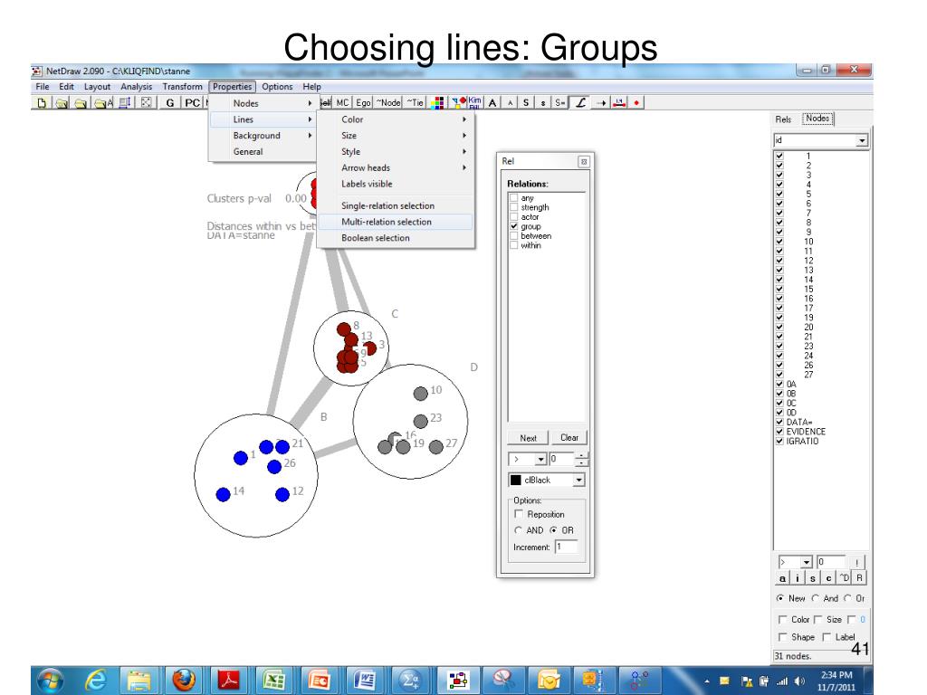Viewport: 927px width, 695px height.
Task: Check the 'within' relation checkbox
Action: pos(514,245)
